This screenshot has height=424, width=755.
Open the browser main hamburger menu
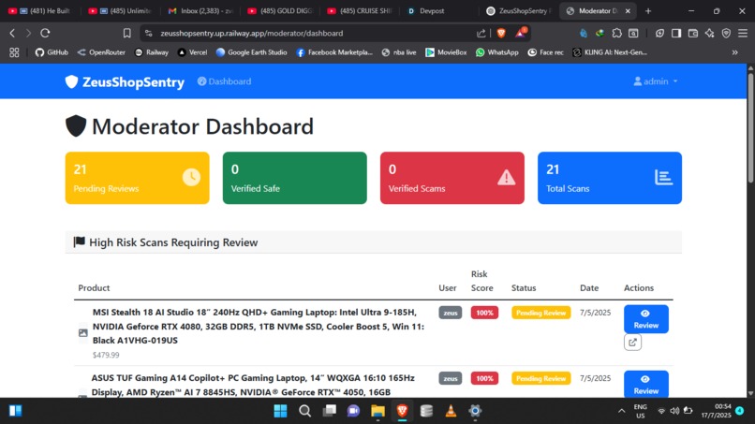(x=743, y=33)
